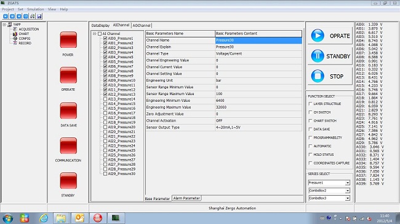Enable the PROGRAMMABILITY function checkbox
Screen dimensions: 400x224
tap(310, 137)
